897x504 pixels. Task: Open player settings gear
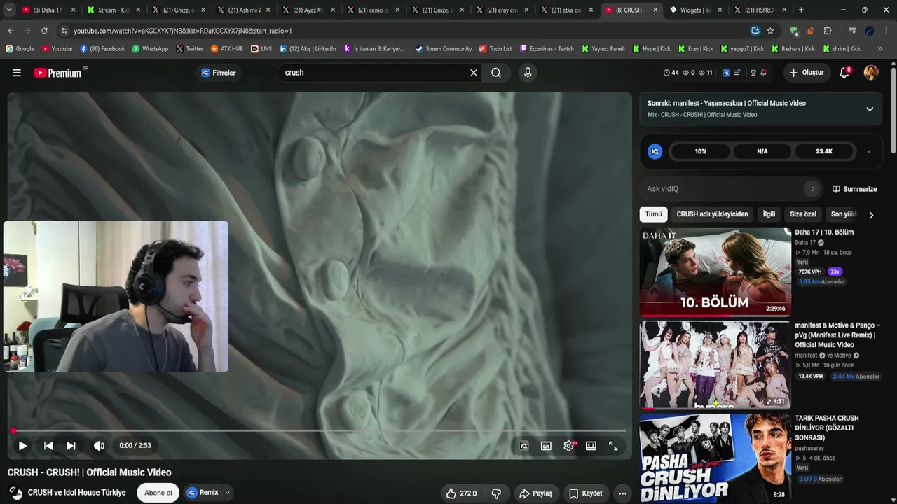click(x=568, y=446)
